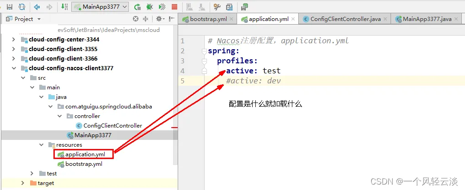Click the Save All toolbar icon

point(10,7)
